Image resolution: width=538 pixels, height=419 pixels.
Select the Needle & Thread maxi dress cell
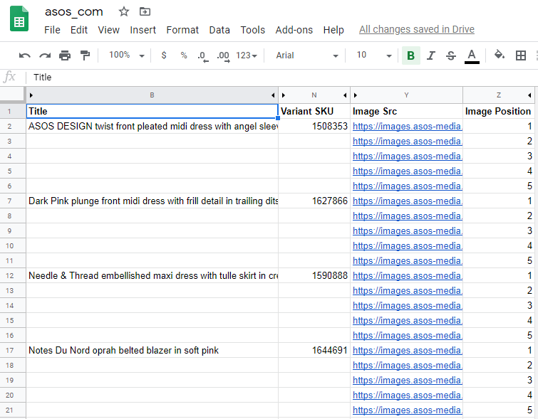[152, 276]
